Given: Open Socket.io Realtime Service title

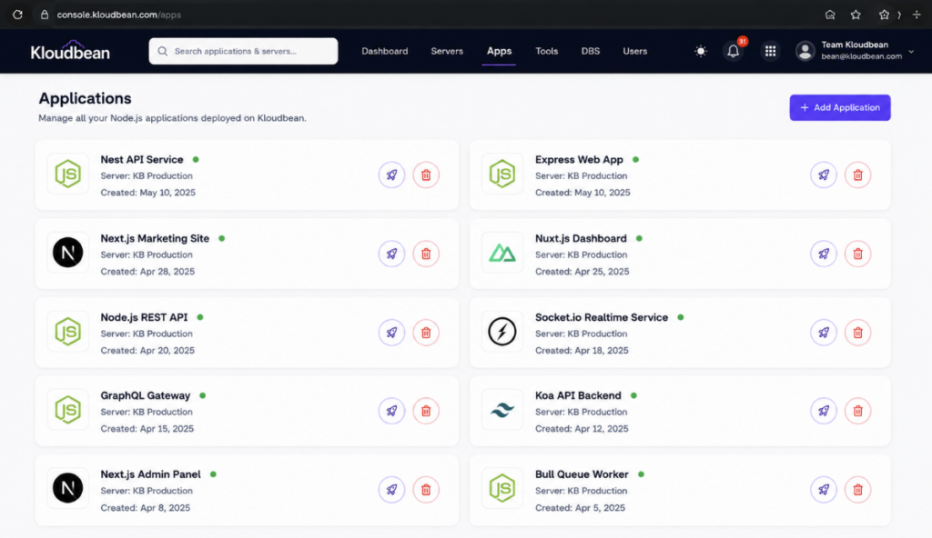Looking at the screenshot, I should (x=602, y=317).
